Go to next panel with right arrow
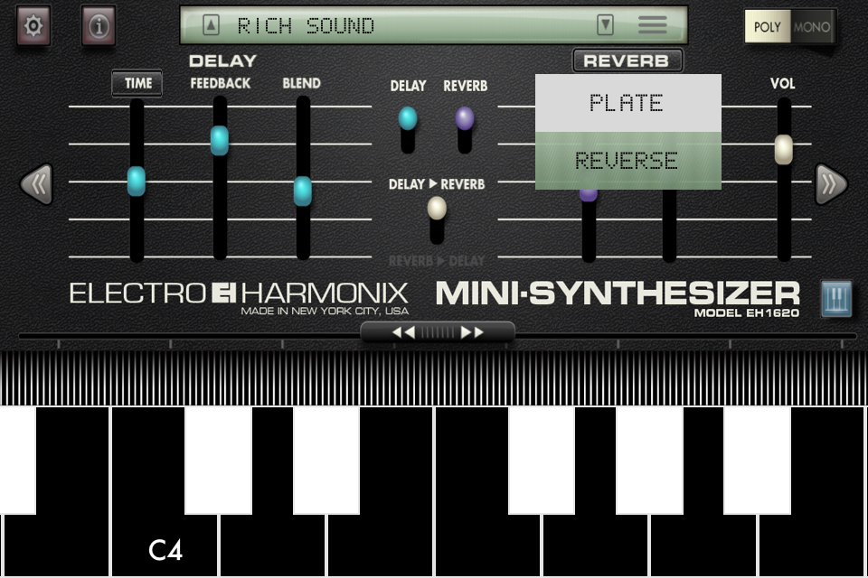Image resolution: width=868 pixels, height=578 pixels. pyautogui.click(x=832, y=184)
